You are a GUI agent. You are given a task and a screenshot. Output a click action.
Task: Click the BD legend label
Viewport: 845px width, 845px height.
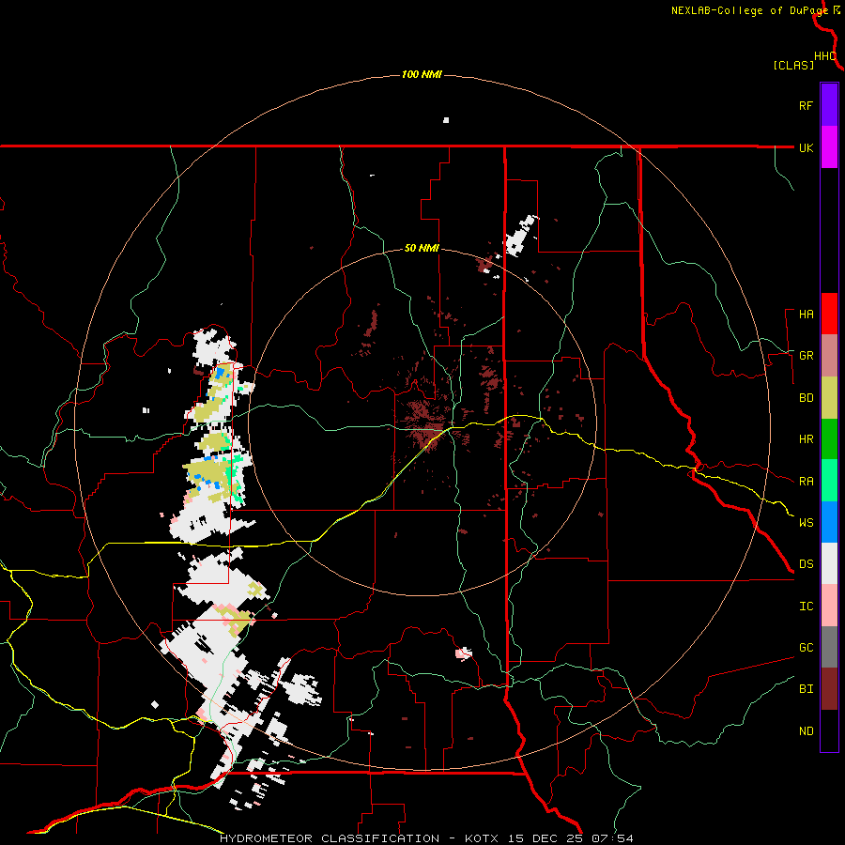806,398
